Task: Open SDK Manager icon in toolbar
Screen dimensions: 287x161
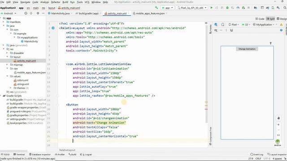Action: pos(278,8)
